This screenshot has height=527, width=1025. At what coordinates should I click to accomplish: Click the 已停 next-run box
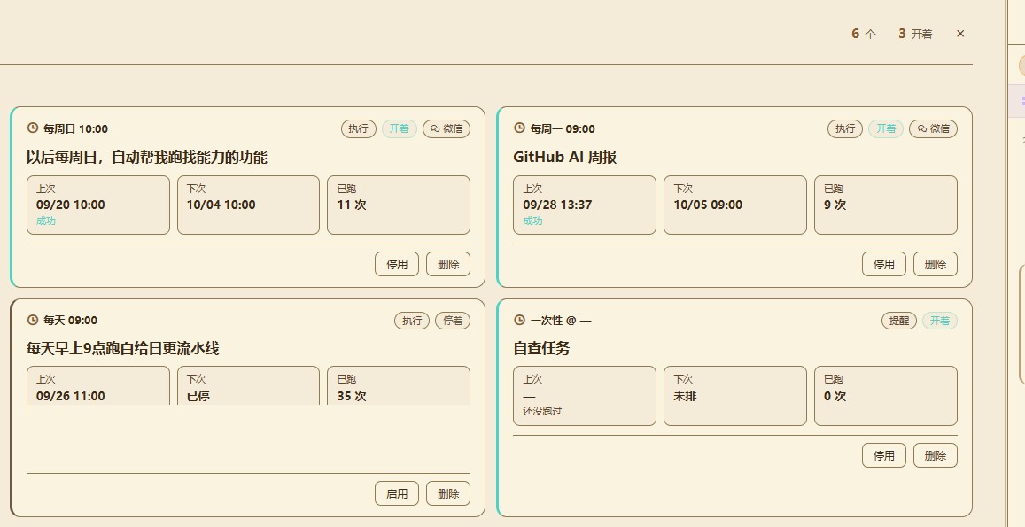click(248, 386)
